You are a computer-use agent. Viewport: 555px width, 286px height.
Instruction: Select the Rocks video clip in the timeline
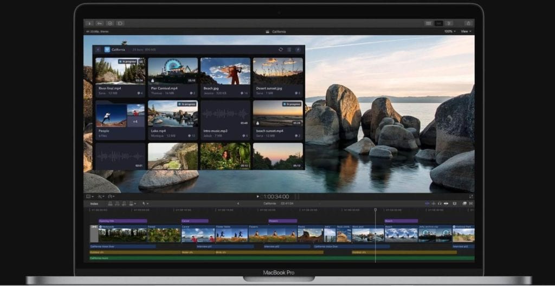(310, 234)
